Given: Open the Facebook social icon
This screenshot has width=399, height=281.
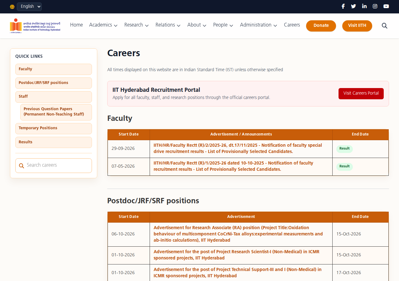Looking at the screenshot, I should pos(343,6).
